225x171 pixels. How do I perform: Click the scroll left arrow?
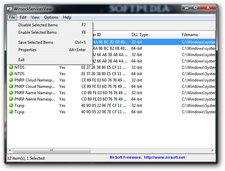click(x=10, y=150)
